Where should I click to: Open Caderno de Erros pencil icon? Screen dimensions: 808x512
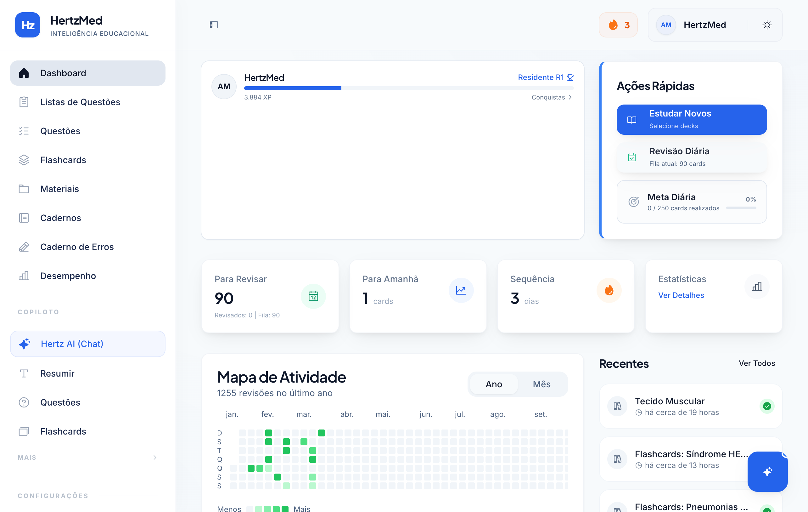[24, 247]
